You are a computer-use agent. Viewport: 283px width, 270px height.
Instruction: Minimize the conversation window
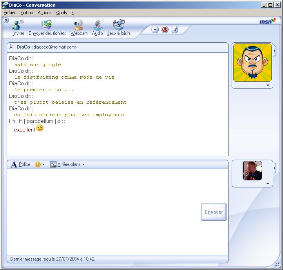(x=264, y=5)
